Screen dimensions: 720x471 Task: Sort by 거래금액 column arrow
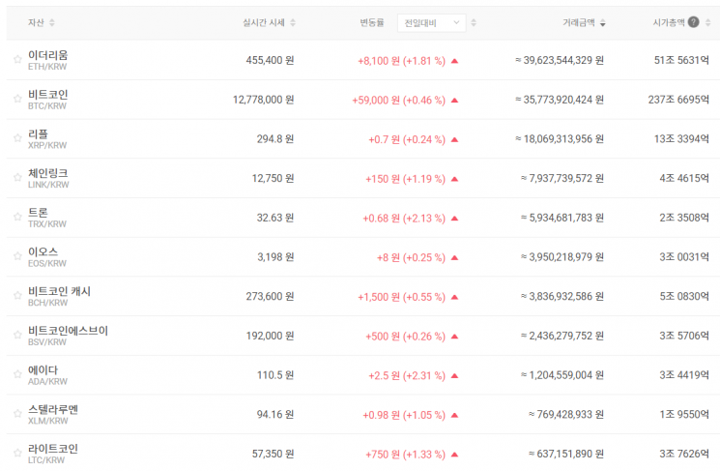coord(603,22)
